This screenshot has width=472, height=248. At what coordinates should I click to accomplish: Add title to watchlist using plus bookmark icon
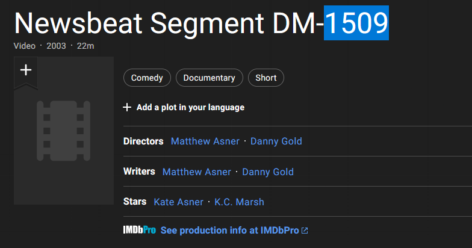26,71
